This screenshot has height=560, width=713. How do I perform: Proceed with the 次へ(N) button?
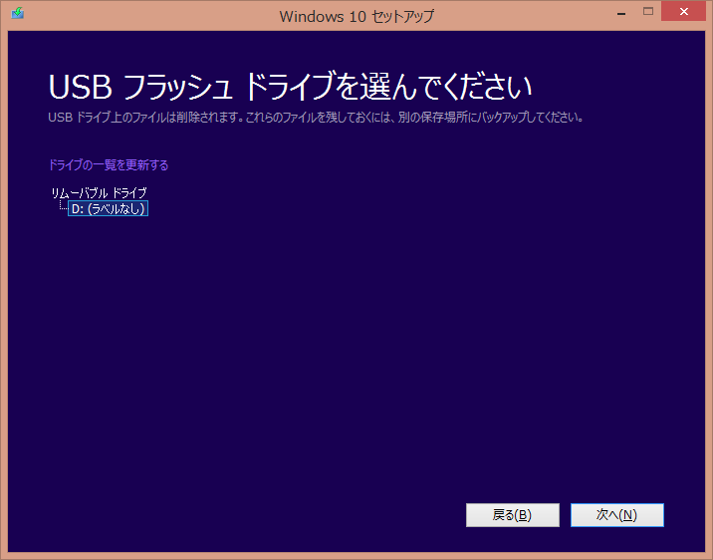(x=617, y=515)
